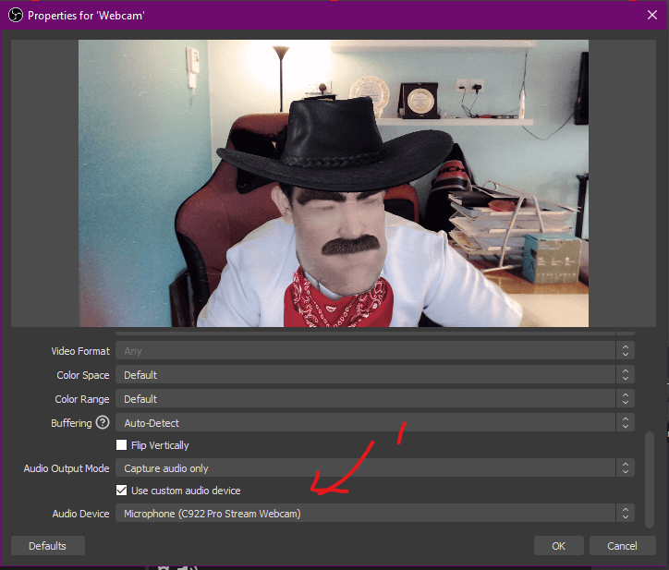Uncheck Use custom audio device
This screenshot has width=669, height=570.
coord(122,491)
